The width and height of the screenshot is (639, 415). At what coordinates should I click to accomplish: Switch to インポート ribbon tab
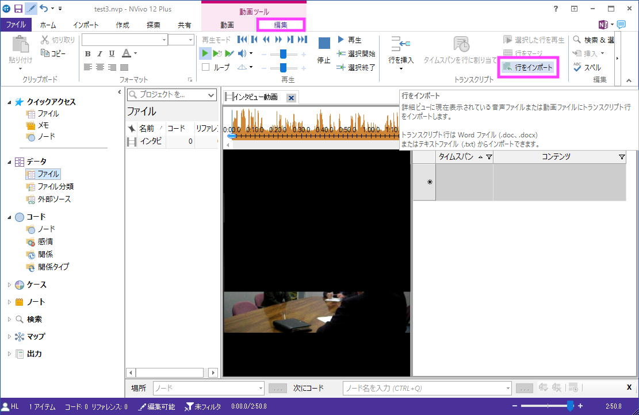86,25
